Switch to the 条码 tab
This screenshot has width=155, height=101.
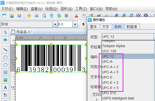(118, 27)
